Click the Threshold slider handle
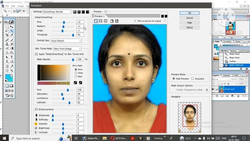Screen dimensions: 250x141 click(73, 35)
